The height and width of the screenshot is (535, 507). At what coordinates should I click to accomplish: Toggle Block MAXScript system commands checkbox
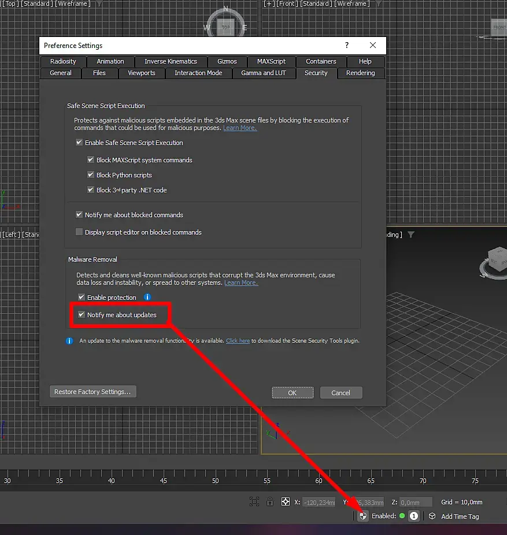(x=91, y=159)
